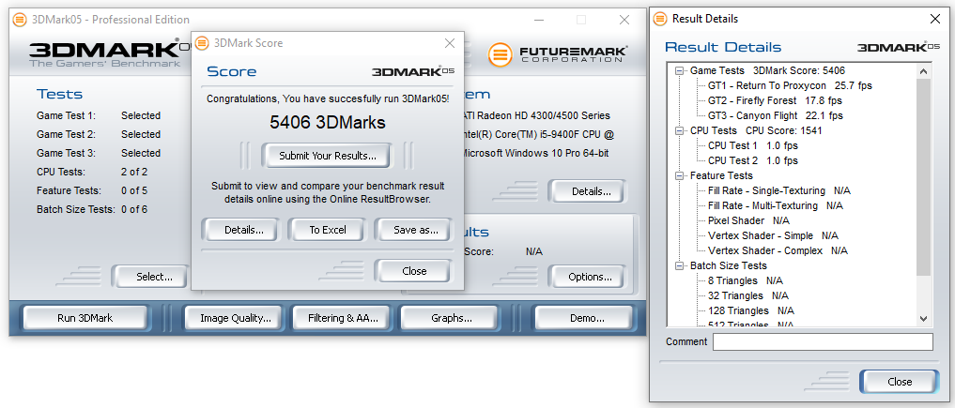Open Details from the 3DMark Score dialog
Viewport: 955px width, 408px height.
click(238, 230)
